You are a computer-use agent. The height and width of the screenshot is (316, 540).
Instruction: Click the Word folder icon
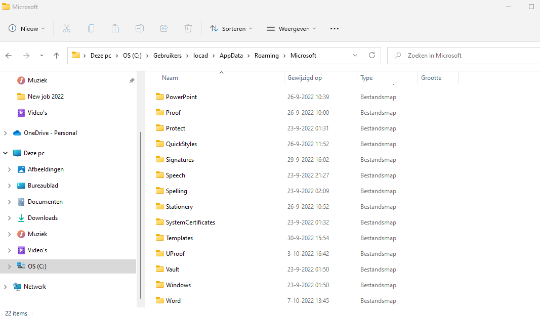point(160,300)
